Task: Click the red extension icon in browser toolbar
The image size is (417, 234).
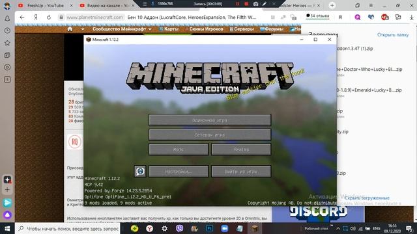Action: pos(385,18)
